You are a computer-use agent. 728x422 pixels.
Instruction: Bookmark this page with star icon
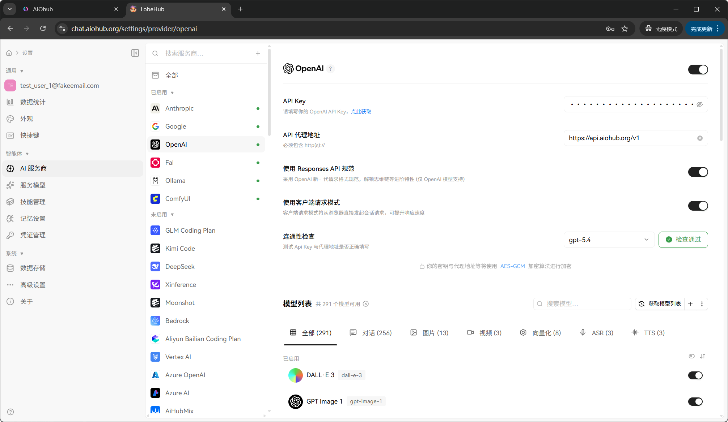point(625,29)
